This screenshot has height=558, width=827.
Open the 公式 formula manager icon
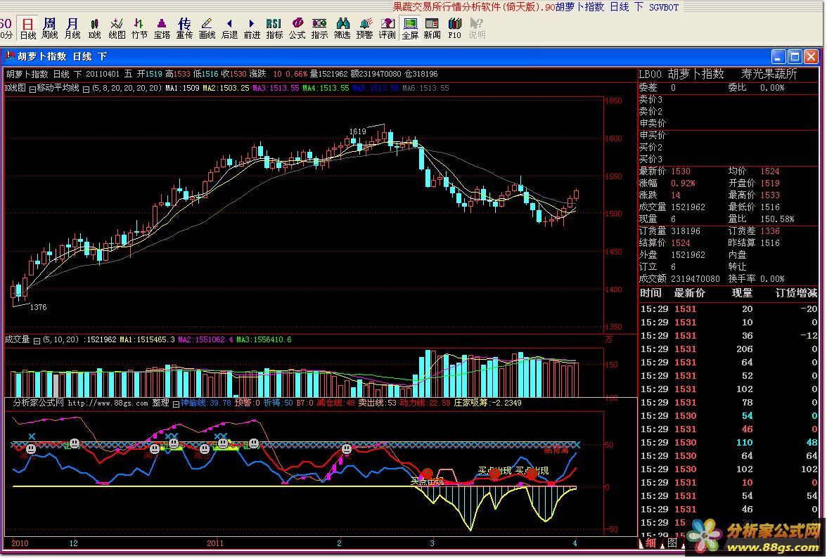click(297, 28)
